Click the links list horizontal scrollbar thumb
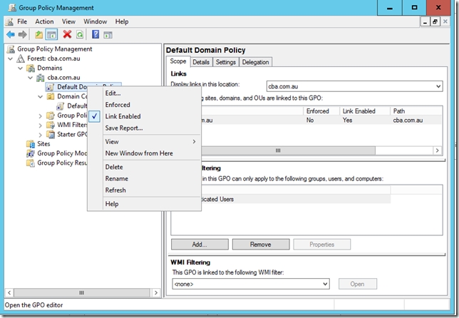The image size is (459, 318). click(288, 150)
